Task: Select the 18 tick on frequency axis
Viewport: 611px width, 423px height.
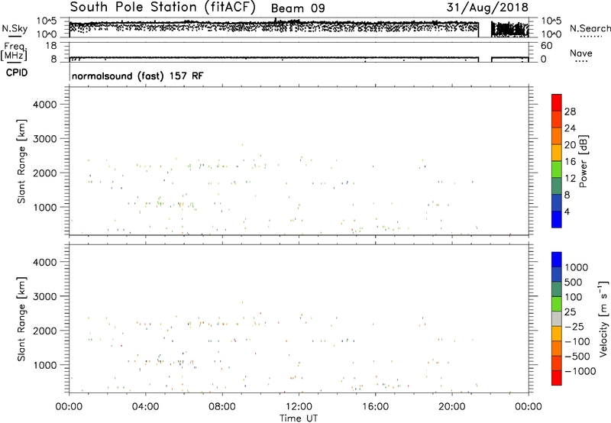Action: 51,46
